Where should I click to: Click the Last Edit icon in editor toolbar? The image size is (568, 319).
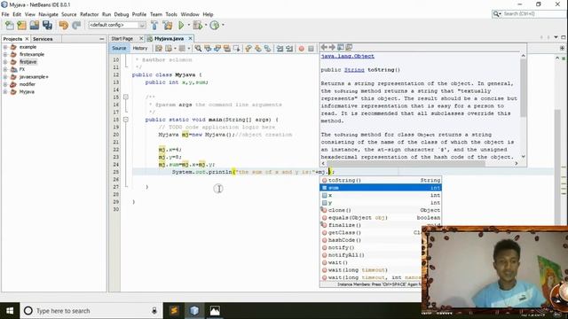click(159, 48)
